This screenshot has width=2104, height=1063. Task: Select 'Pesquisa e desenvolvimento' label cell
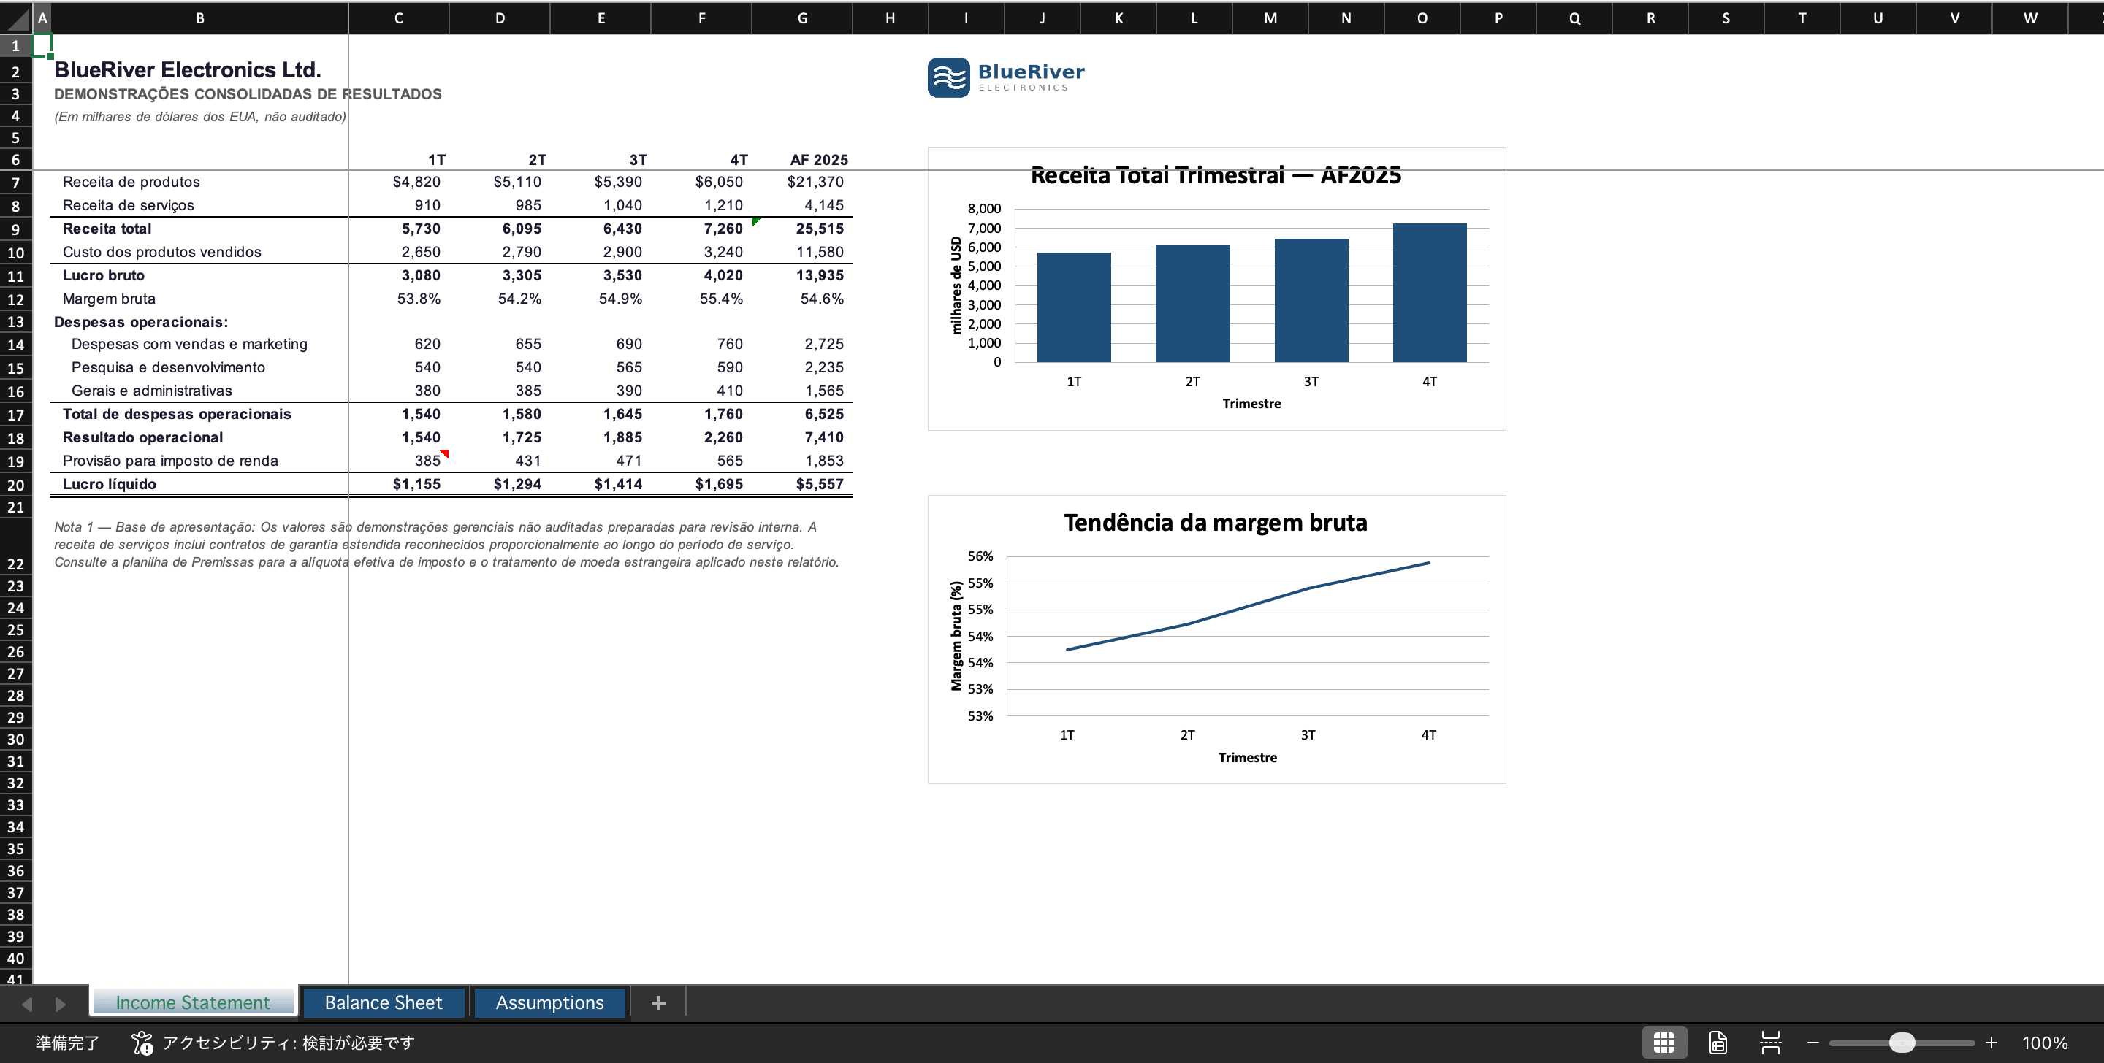200,367
